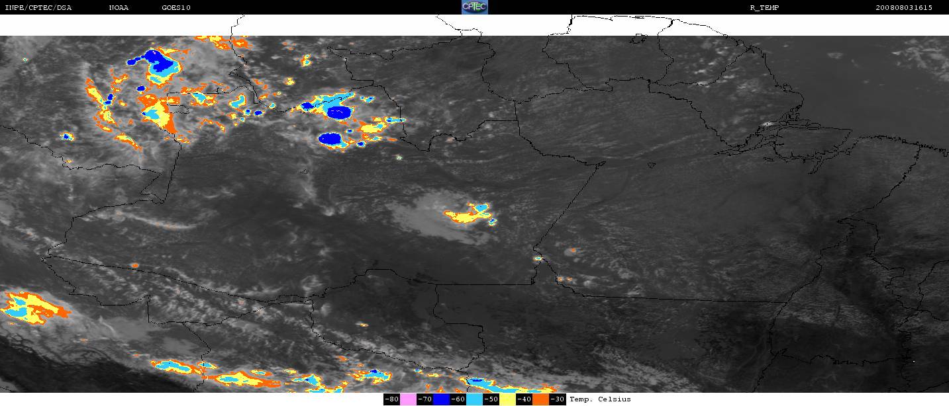Click the NOAA label in header
This screenshot has width=949, height=406.
tap(119, 7)
